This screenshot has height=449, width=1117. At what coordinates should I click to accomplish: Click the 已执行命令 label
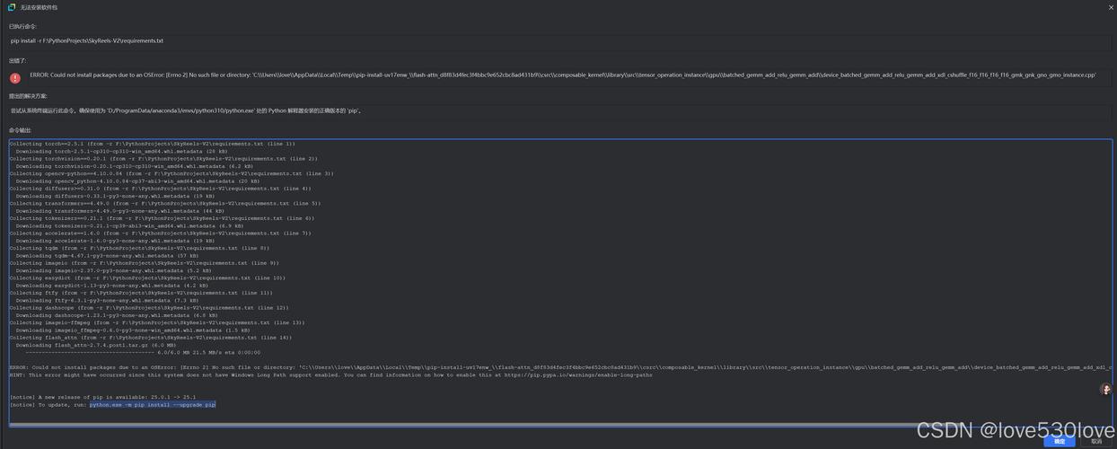[x=23, y=26]
